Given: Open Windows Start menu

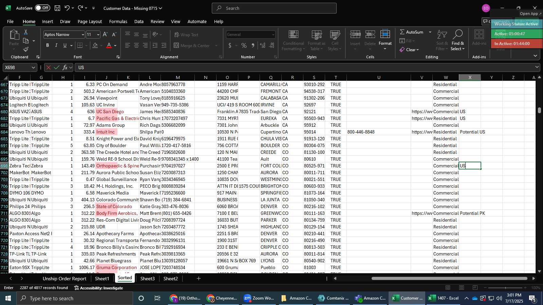Looking at the screenshot, I should click(8, 298).
